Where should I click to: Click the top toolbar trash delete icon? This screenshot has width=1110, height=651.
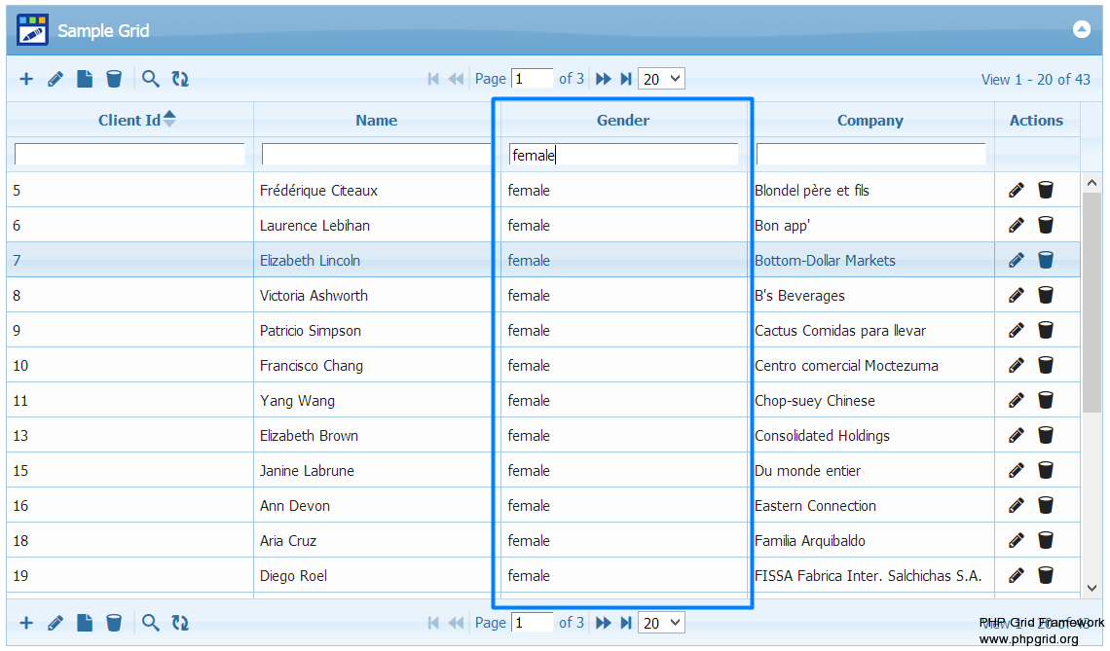pos(114,79)
